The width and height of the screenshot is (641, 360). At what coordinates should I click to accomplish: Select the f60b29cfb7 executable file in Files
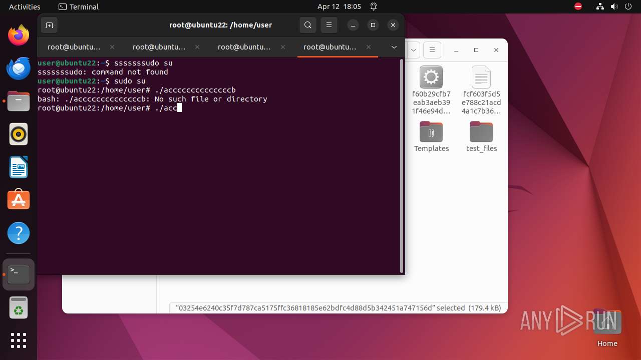pyautogui.click(x=431, y=90)
